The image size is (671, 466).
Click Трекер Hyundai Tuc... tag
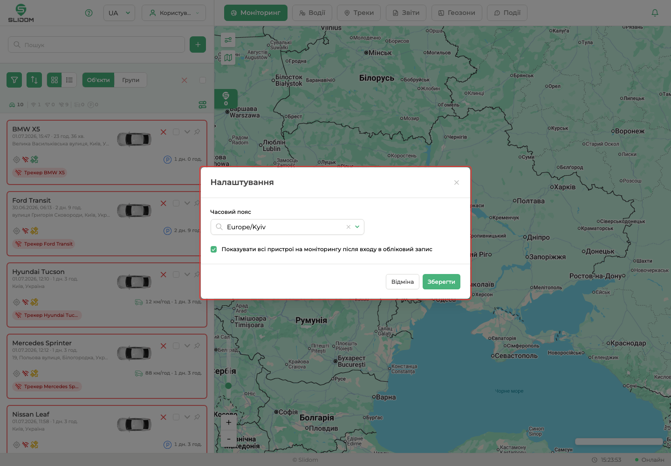[47, 315]
